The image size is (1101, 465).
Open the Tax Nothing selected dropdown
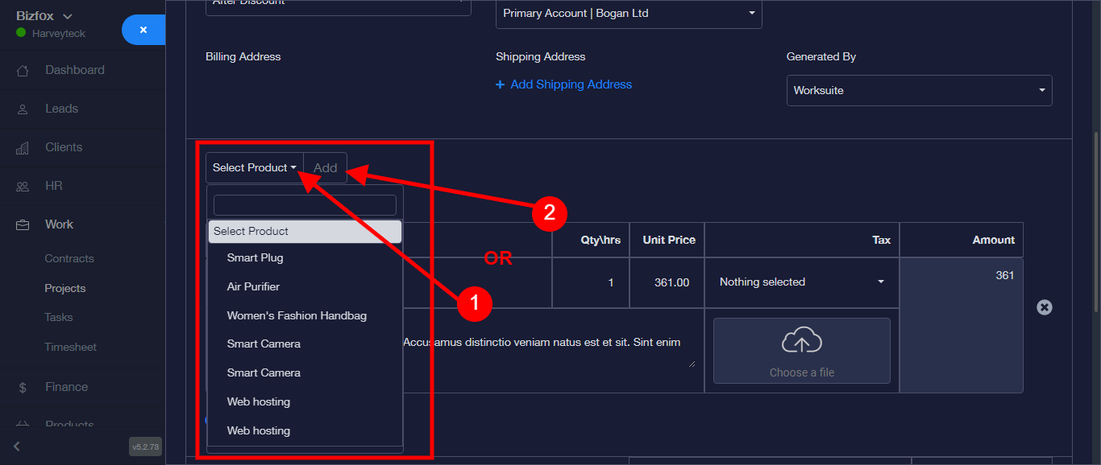801,282
